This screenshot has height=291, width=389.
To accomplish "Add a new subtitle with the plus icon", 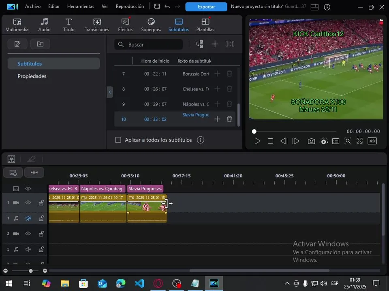I will tap(215, 44).
